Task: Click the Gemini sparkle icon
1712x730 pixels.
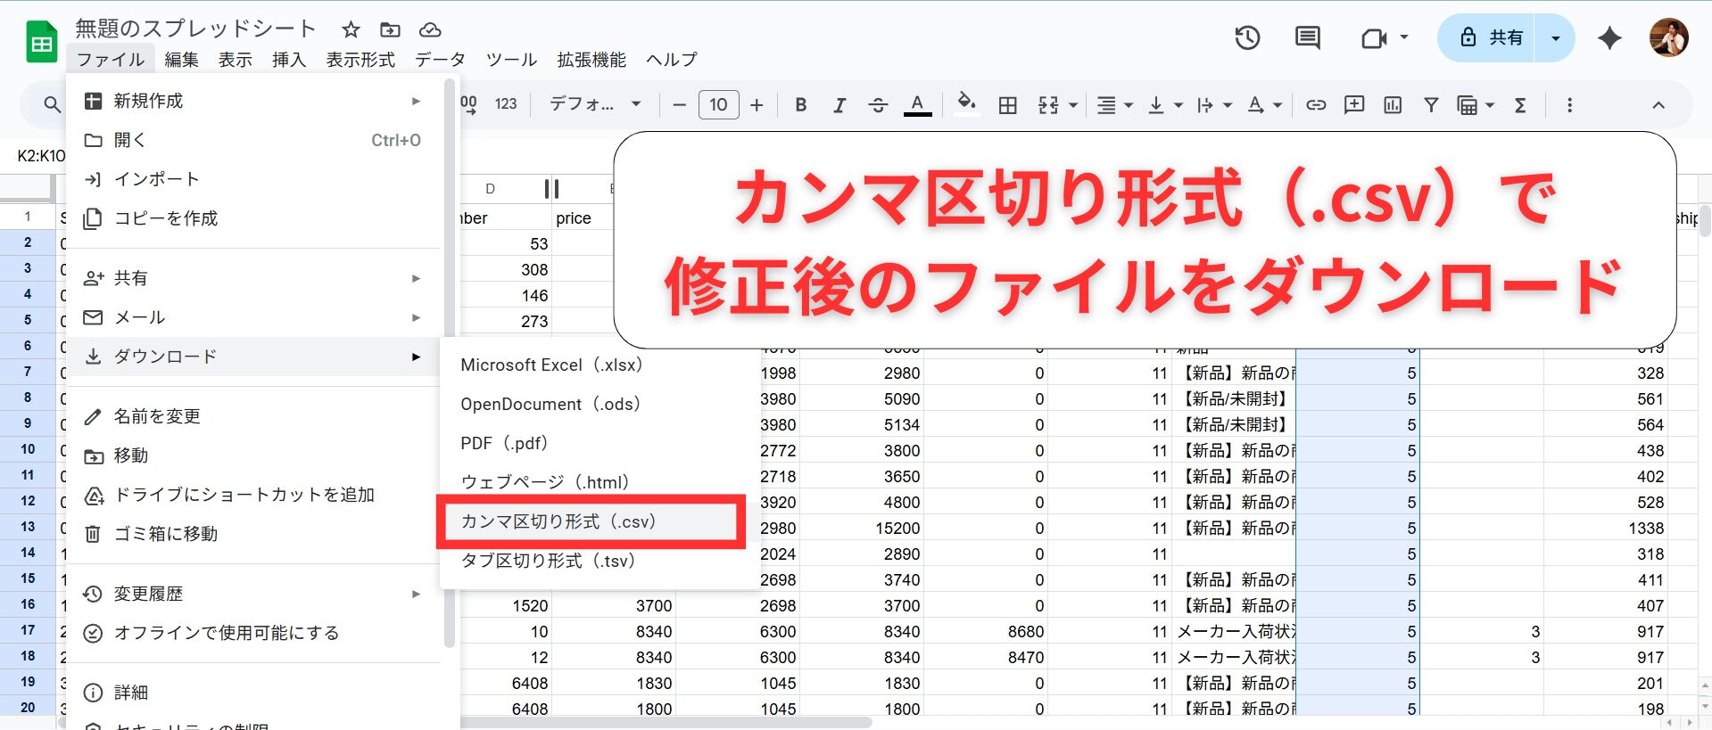Action: point(1609,37)
